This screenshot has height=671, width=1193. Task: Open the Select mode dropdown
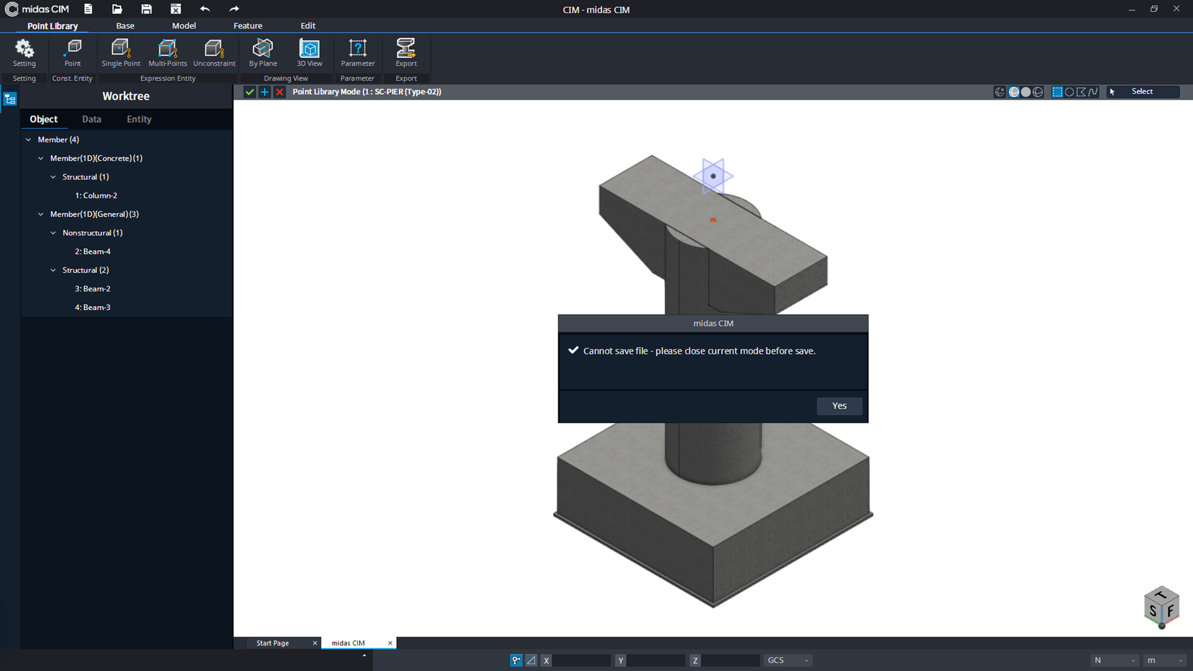pyautogui.click(x=1143, y=92)
